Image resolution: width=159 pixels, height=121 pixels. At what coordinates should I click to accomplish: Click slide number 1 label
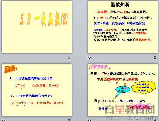point(69,57)
